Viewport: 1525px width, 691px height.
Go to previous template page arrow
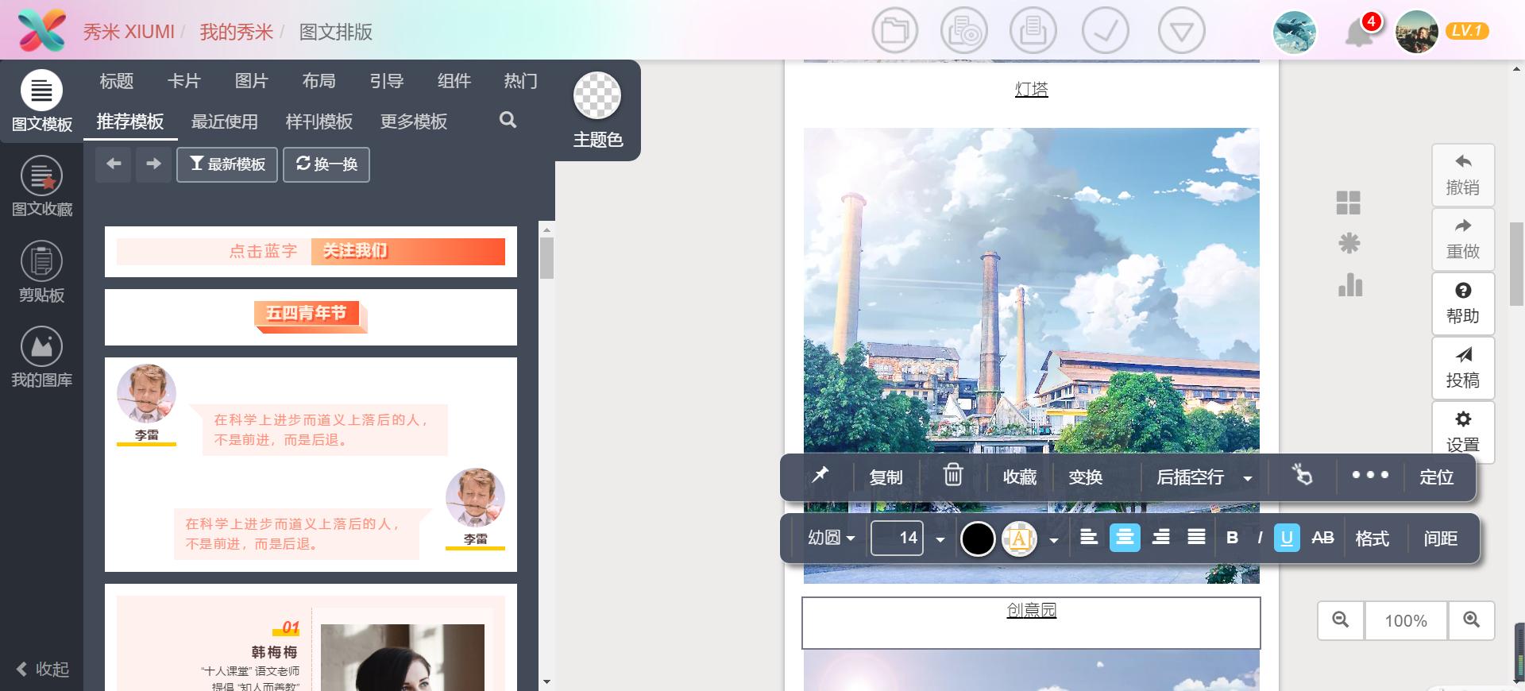pos(114,164)
